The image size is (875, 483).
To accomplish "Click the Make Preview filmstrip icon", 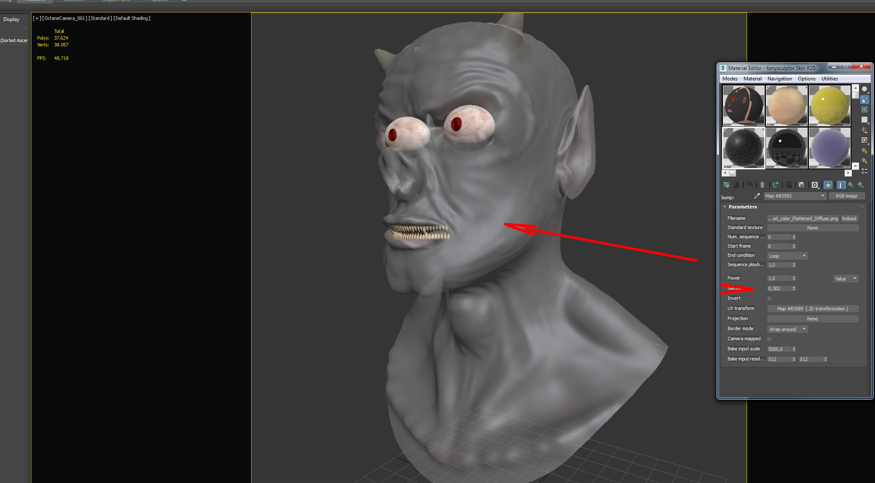I will 864,140.
